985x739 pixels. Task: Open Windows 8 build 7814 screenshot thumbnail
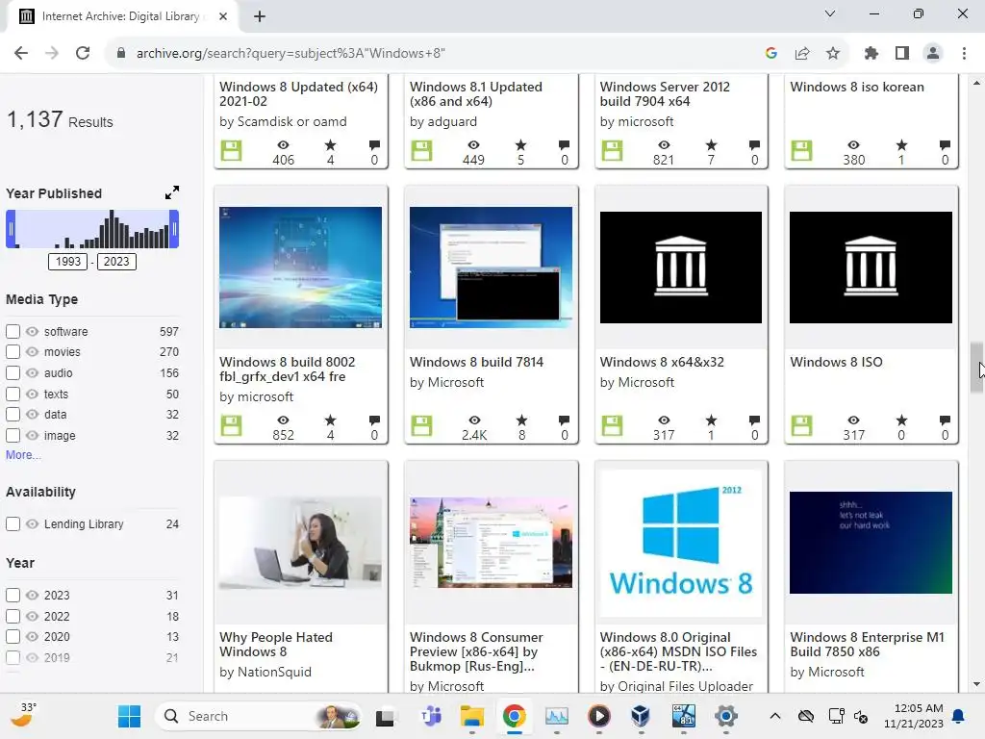[491, 268]
